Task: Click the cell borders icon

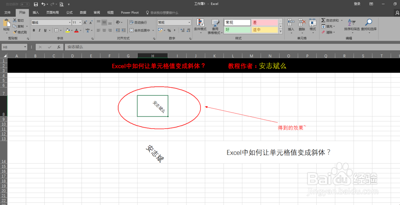Action: (56, 30)
